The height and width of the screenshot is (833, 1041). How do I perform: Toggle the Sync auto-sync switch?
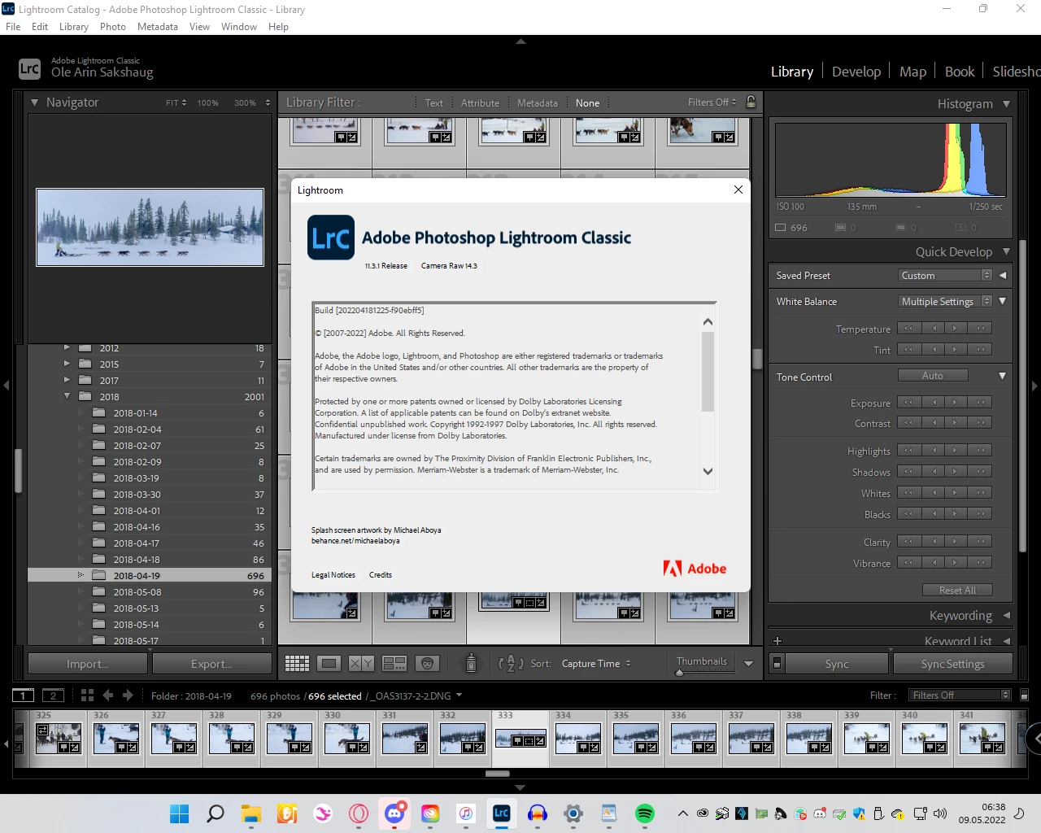click(777, 664)
